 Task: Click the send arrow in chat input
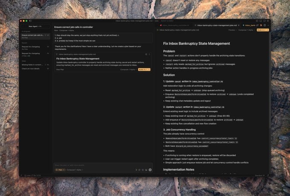150,170
